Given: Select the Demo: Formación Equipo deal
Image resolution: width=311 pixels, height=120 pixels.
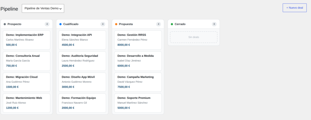Looking at the screenshot, I should pyautogui.click(x=82, y=103).
